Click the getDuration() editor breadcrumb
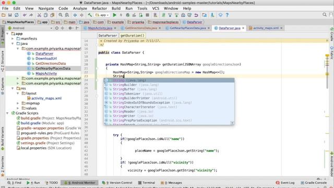This screenshot has width=334, height=188. (132, 36)
